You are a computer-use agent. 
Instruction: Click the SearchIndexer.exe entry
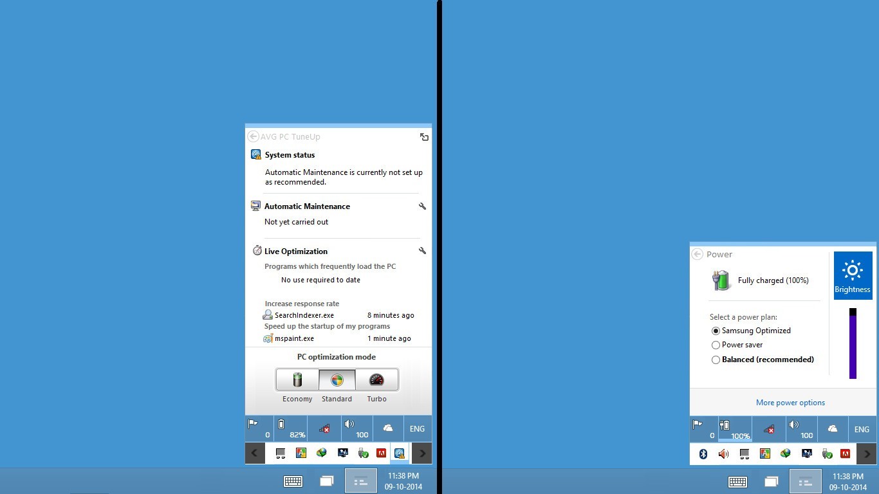point(304,315)
